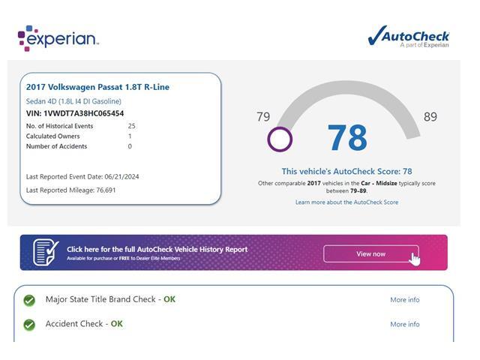Click Last Reported Mileage: 76,691

(x=70, y=190)
